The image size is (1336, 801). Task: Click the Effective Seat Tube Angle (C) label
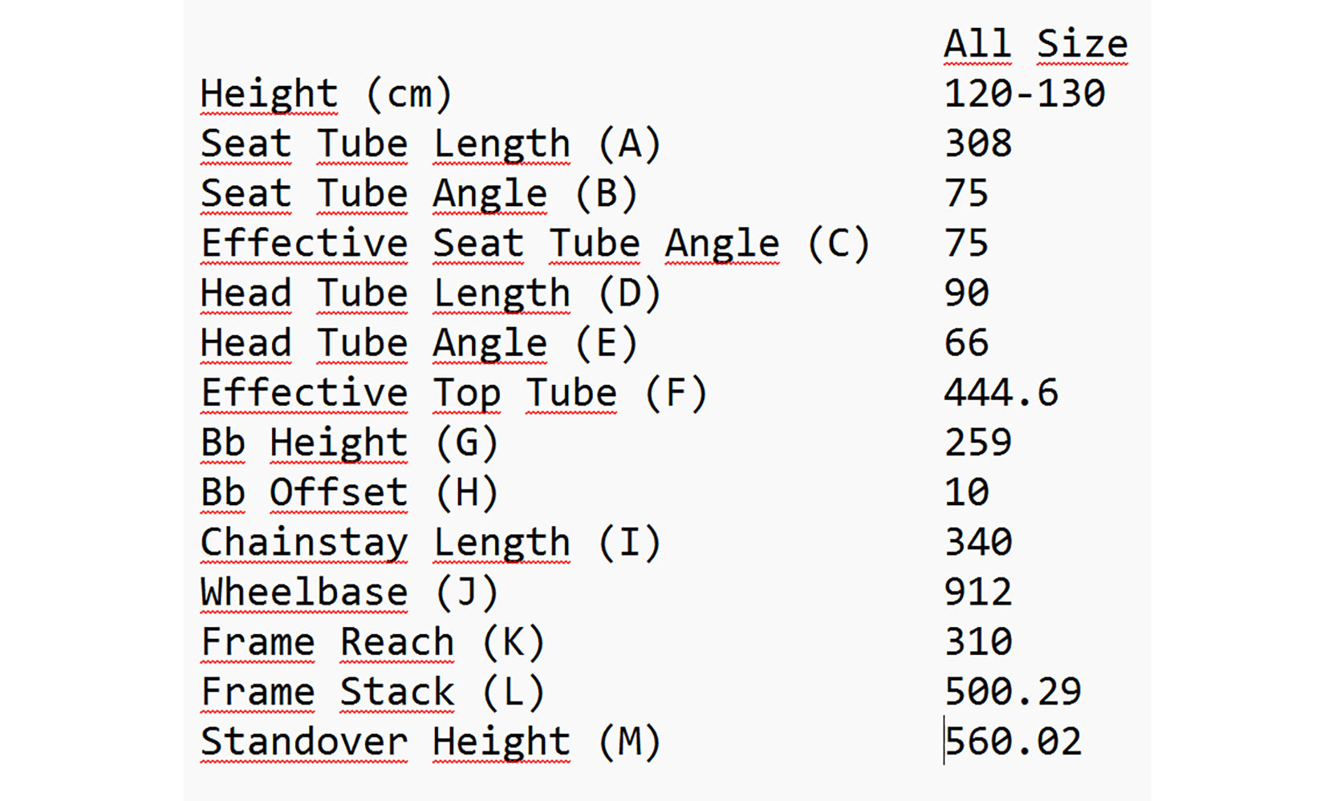tap(535, 244)
